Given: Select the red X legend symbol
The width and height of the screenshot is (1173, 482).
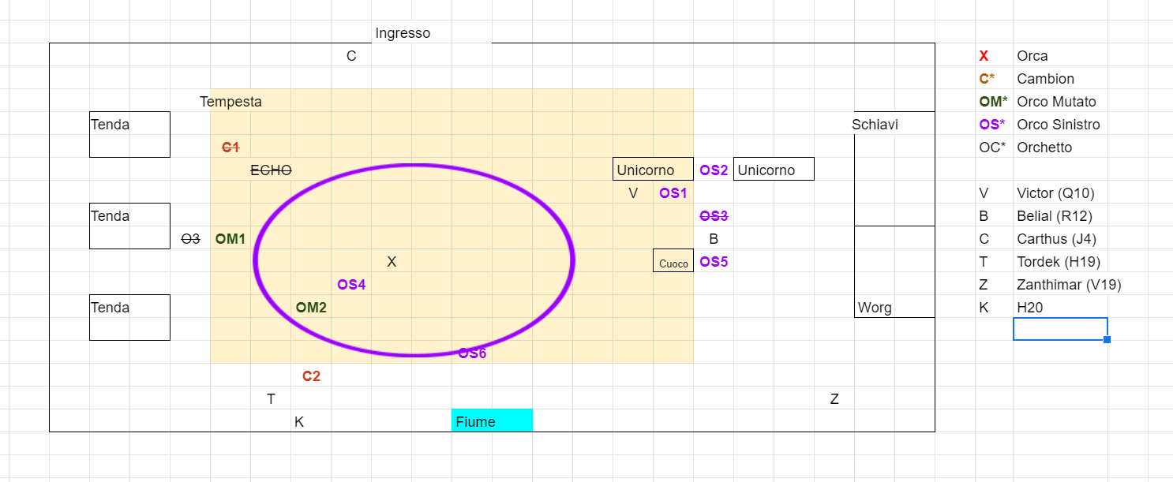Looking at the screenshot, I should (984, 56).
